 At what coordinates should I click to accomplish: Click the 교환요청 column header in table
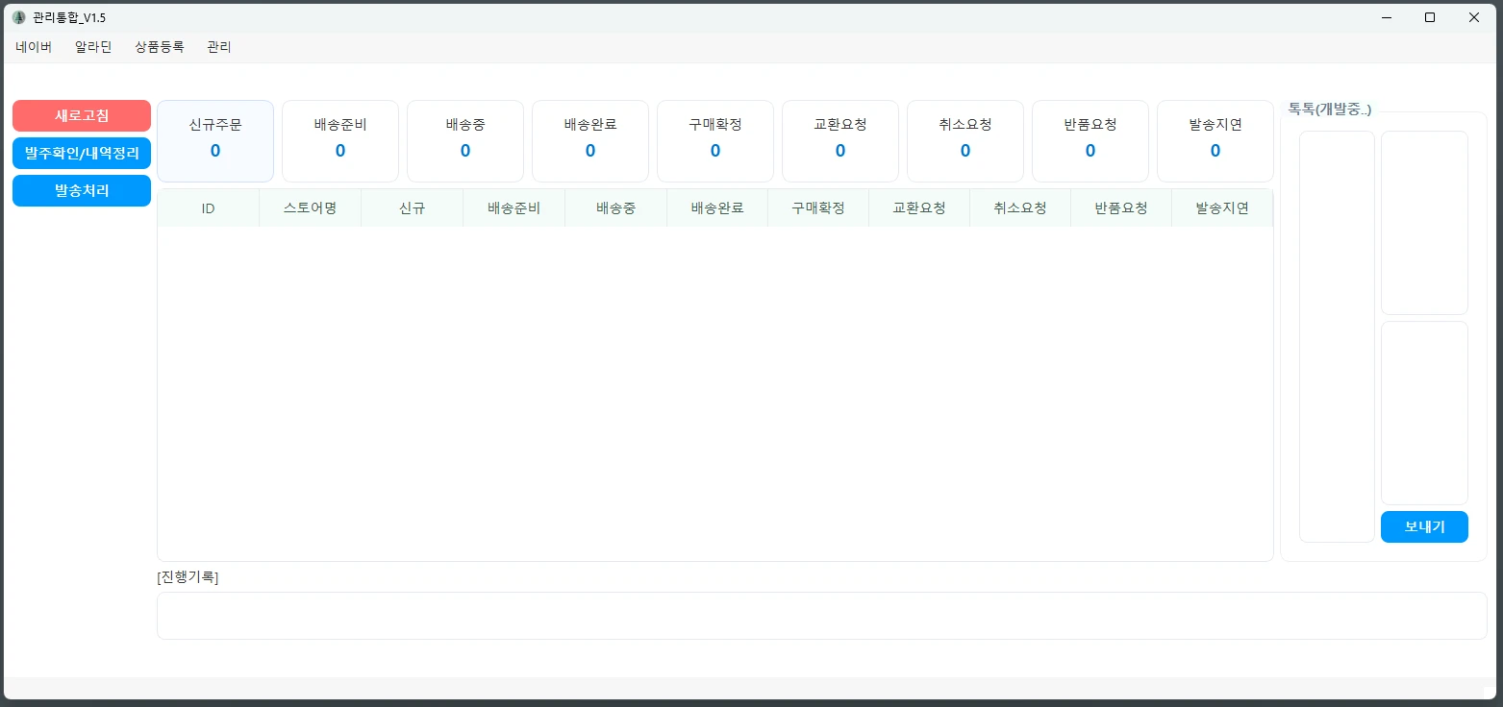click(919, 208)
